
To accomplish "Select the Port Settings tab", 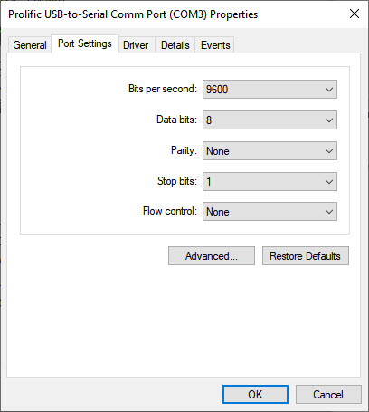I will [x=85, y=44].
